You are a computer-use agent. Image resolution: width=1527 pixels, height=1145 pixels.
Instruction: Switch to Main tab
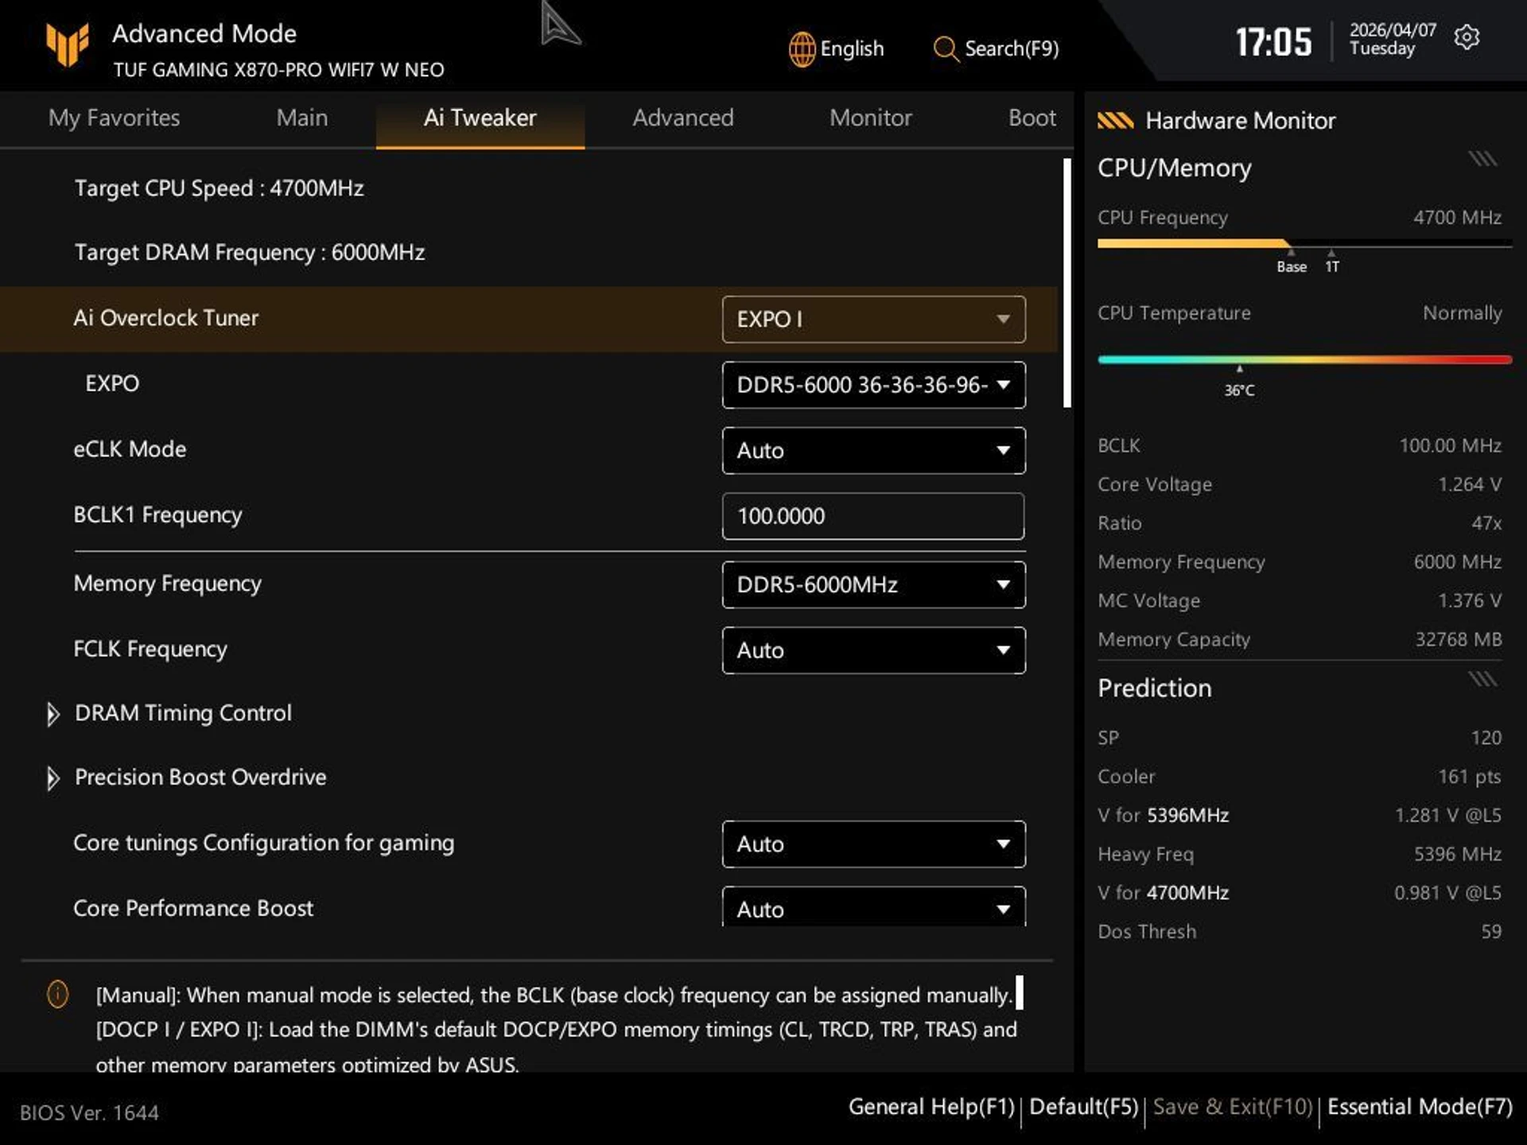point(301,118)
